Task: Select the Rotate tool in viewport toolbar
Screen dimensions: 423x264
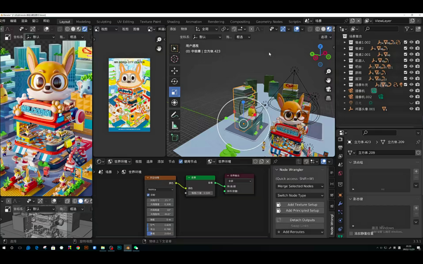Action: (174, 81)
